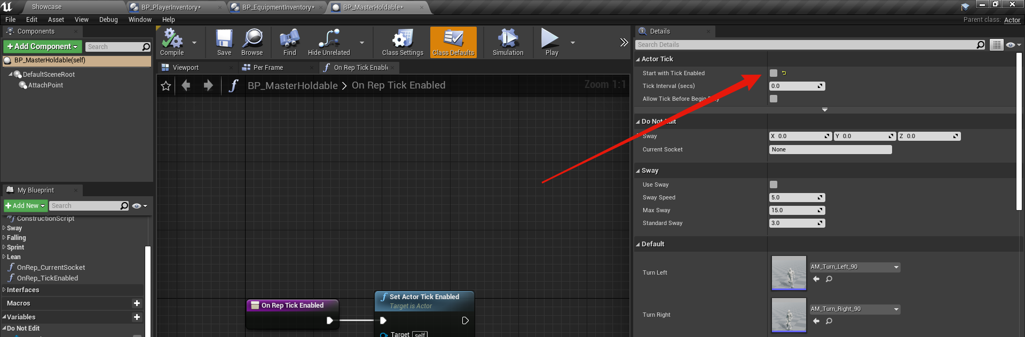Open AM_Turn_Right_90 asset dropdown

(x=855, y=309)
